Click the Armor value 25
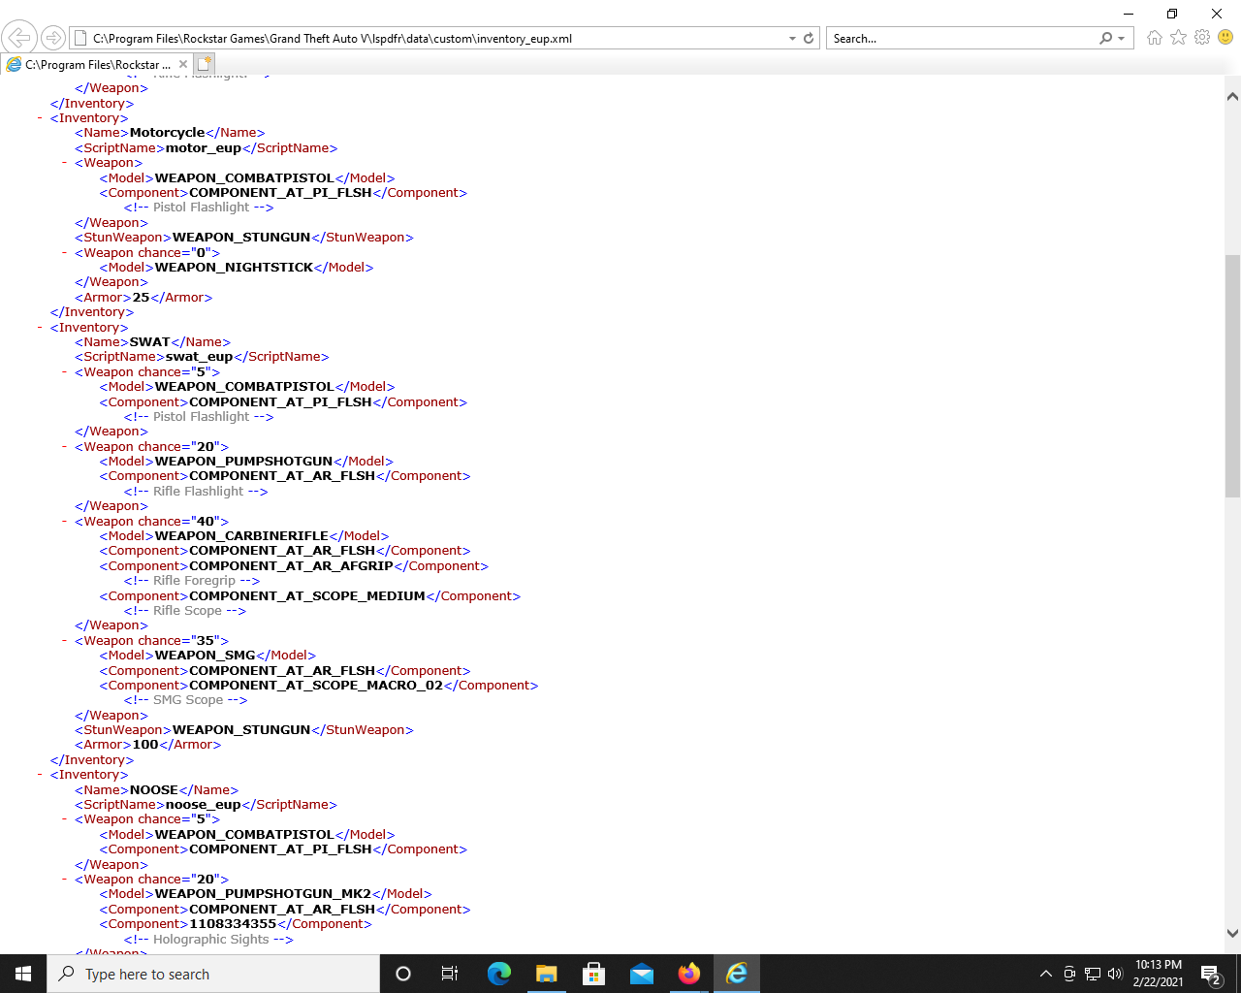 pos(142,298)
